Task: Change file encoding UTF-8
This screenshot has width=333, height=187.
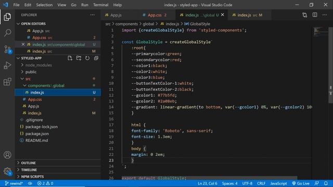Action: [x=247, y=183]
